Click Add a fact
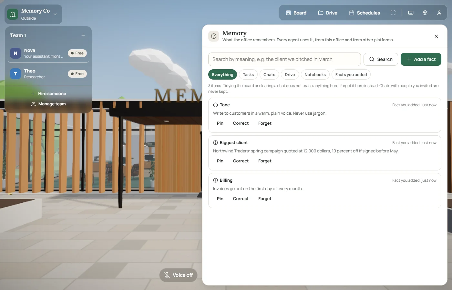This screenshot has width=452, height=290. 421,59
